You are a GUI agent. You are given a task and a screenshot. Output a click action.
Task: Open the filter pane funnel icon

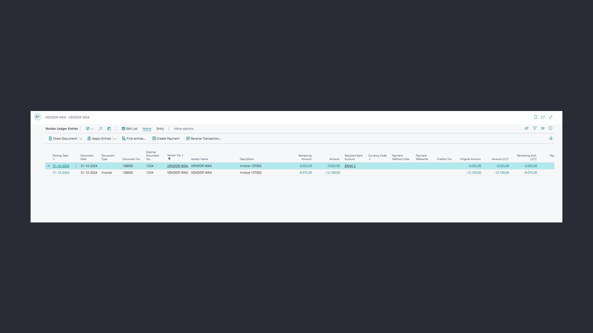pos(535,129)
